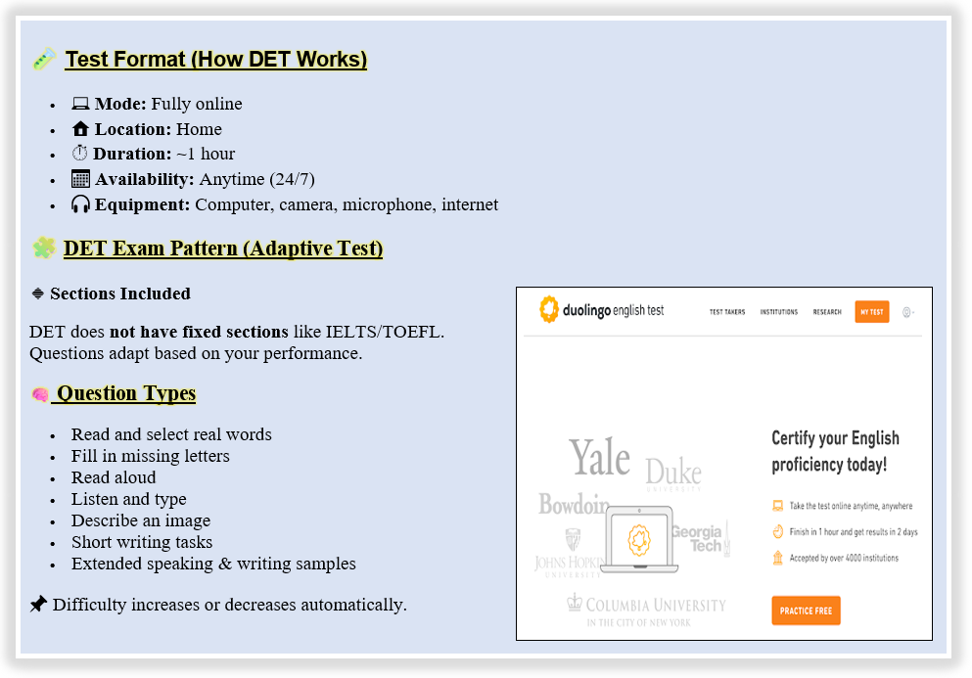Image resolution: width=972 pixels, height=678 pixels.
Task: Click the Duolingo English Test logo
Action: 601,310
